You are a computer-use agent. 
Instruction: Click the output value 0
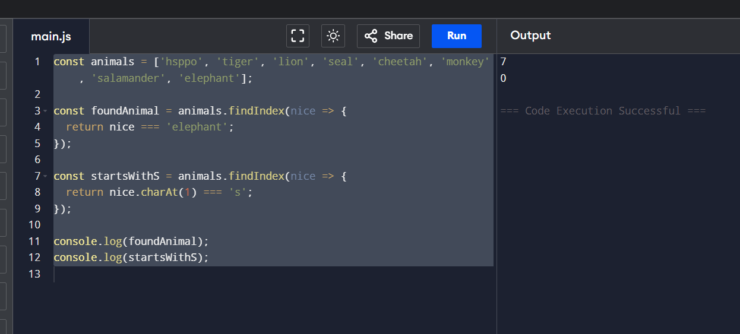(x=504, y=78)
